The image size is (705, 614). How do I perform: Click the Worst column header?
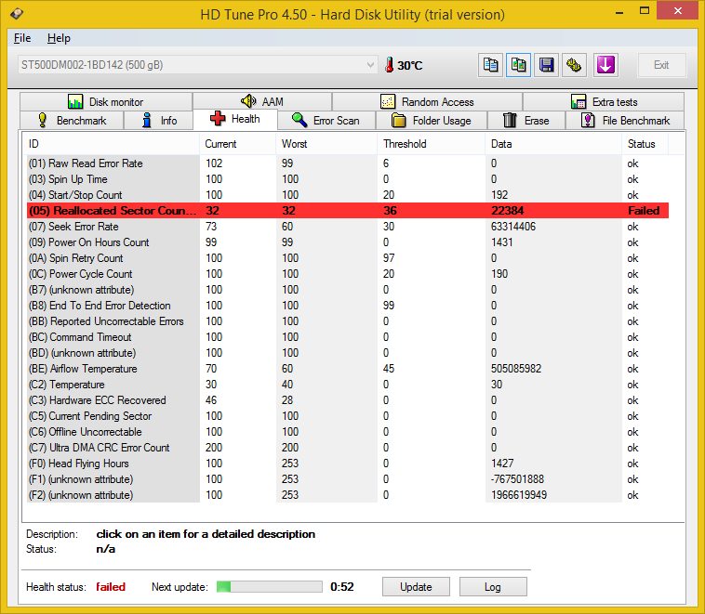[326, 144]
